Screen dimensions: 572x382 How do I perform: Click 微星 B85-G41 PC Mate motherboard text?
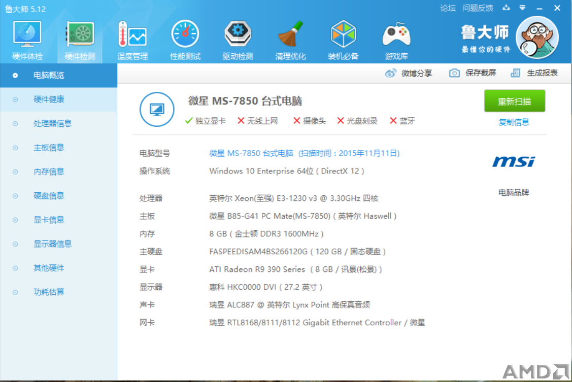pos(303,216)
